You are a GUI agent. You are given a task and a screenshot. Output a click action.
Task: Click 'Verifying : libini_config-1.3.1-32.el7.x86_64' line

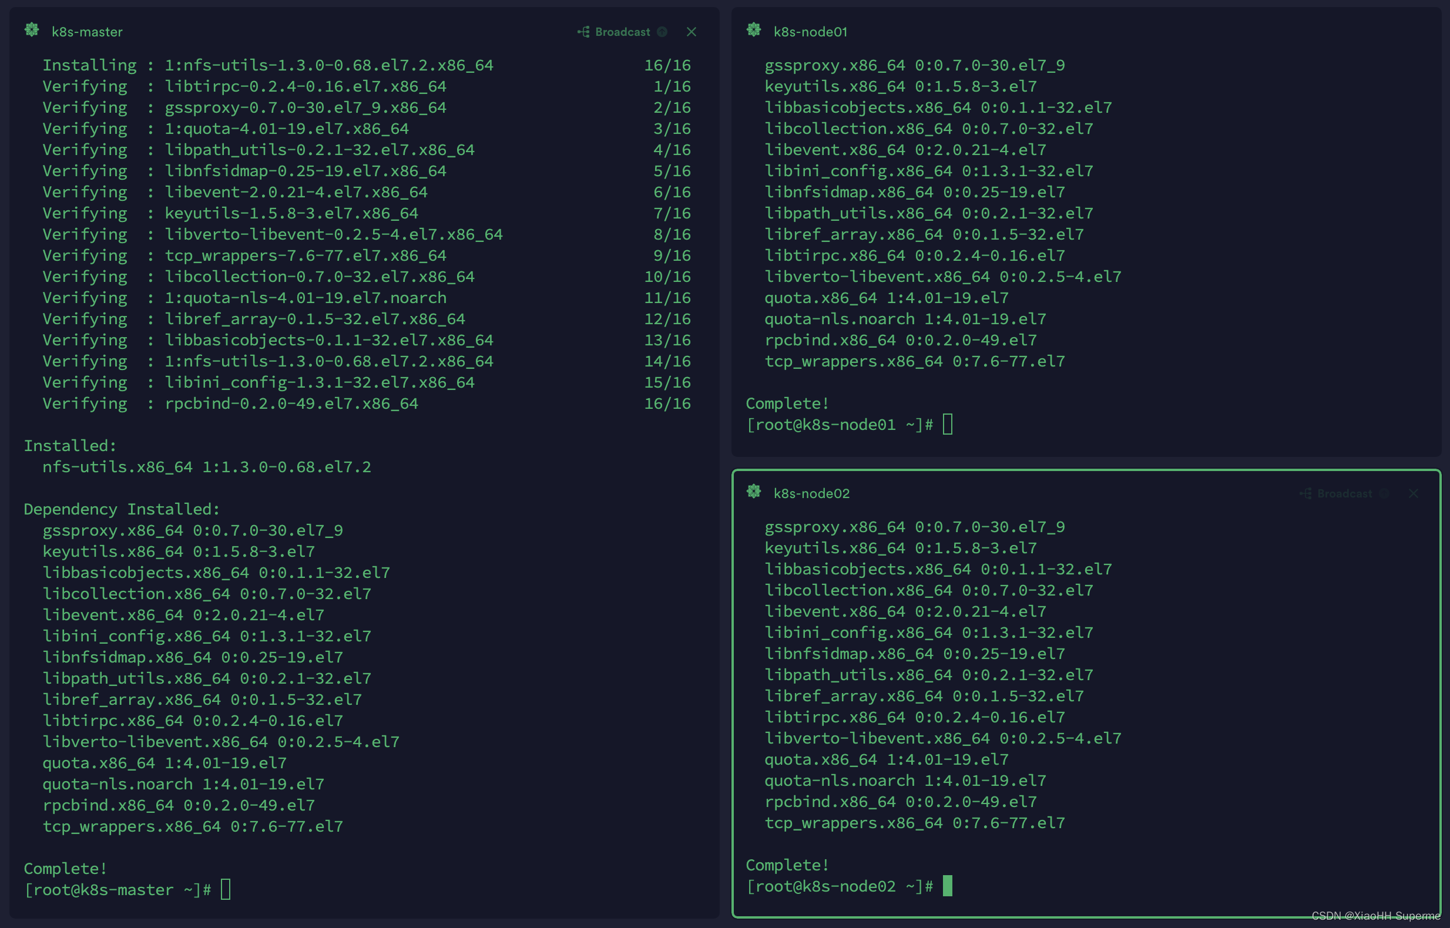coord(367,382)
